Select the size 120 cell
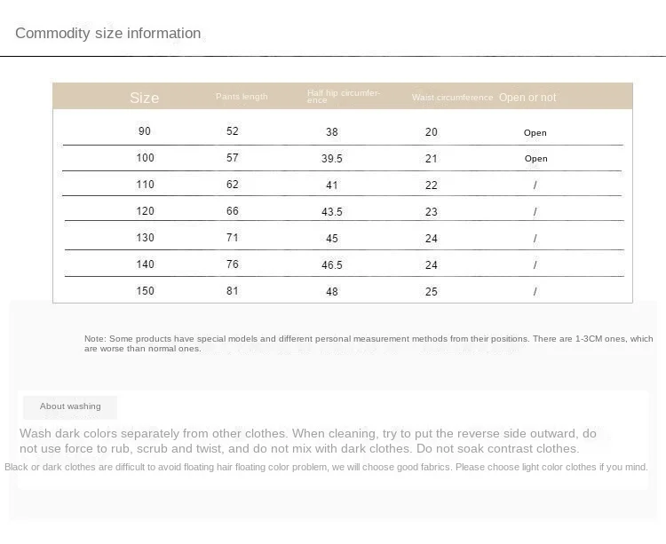Screen dimensions: 666x544 [145, 211]
